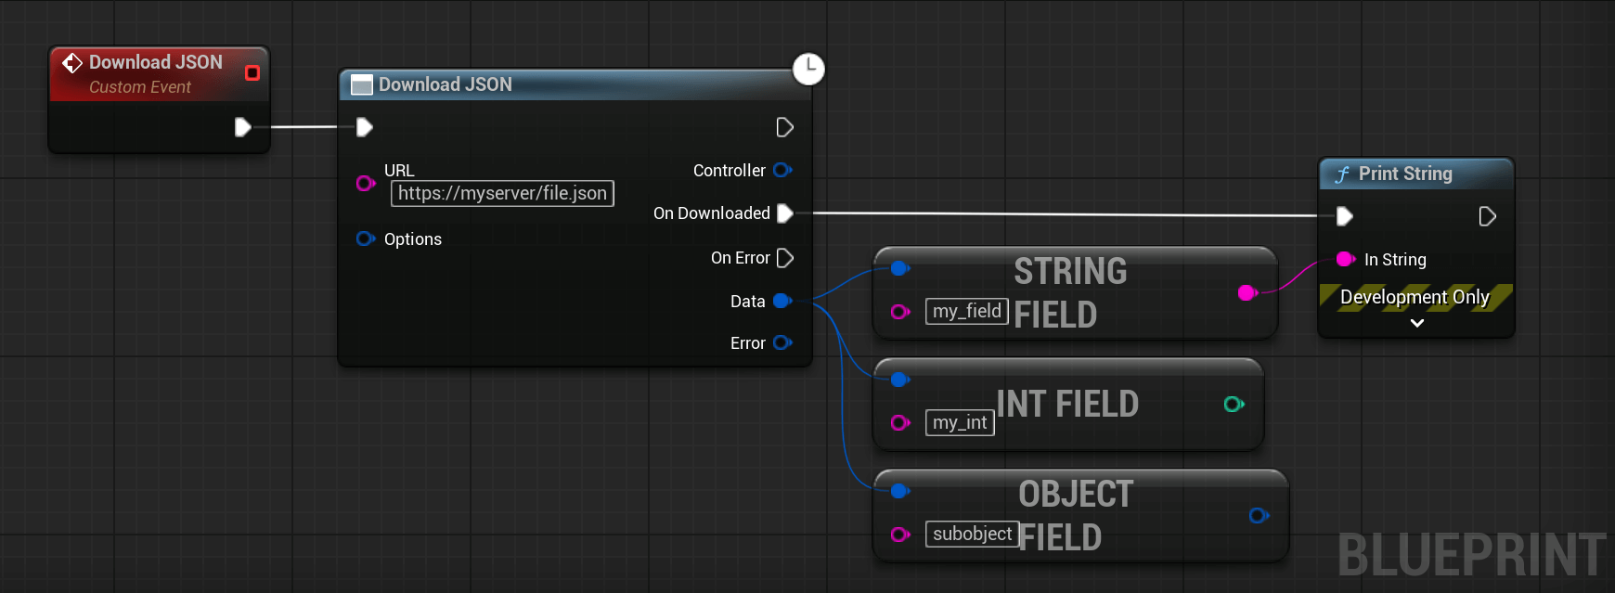Select the Print String node title
This screenshot has width=1615, height=593.
(x=1405, y=174)
